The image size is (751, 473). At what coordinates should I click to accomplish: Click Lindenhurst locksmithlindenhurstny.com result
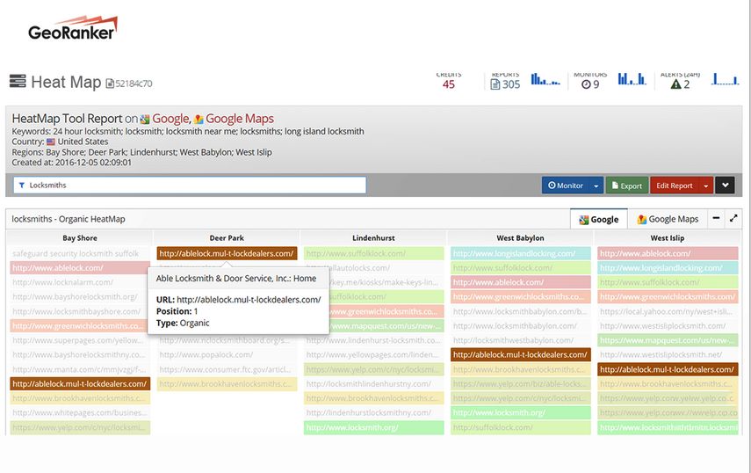[373, 384]
